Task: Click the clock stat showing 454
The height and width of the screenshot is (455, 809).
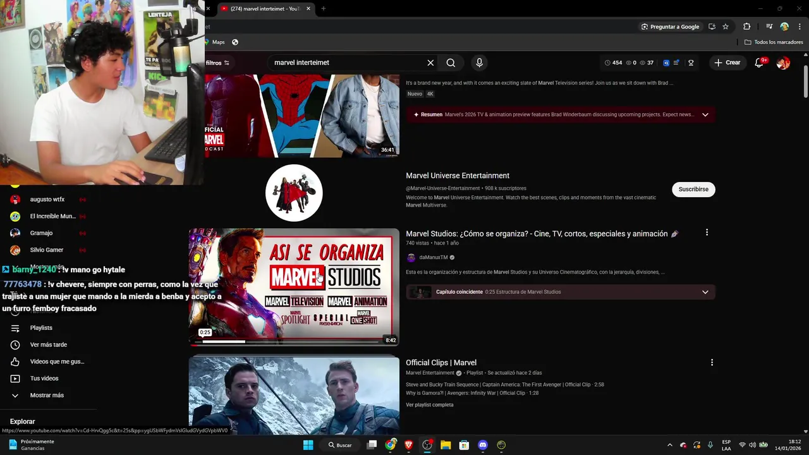Action: (613, 63)
